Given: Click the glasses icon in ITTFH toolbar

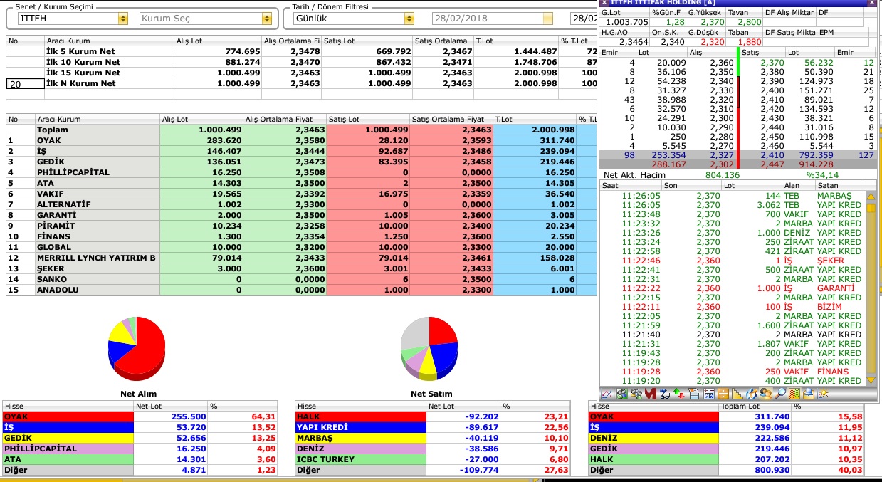Looking at the screenshot, I should (665, 393).
